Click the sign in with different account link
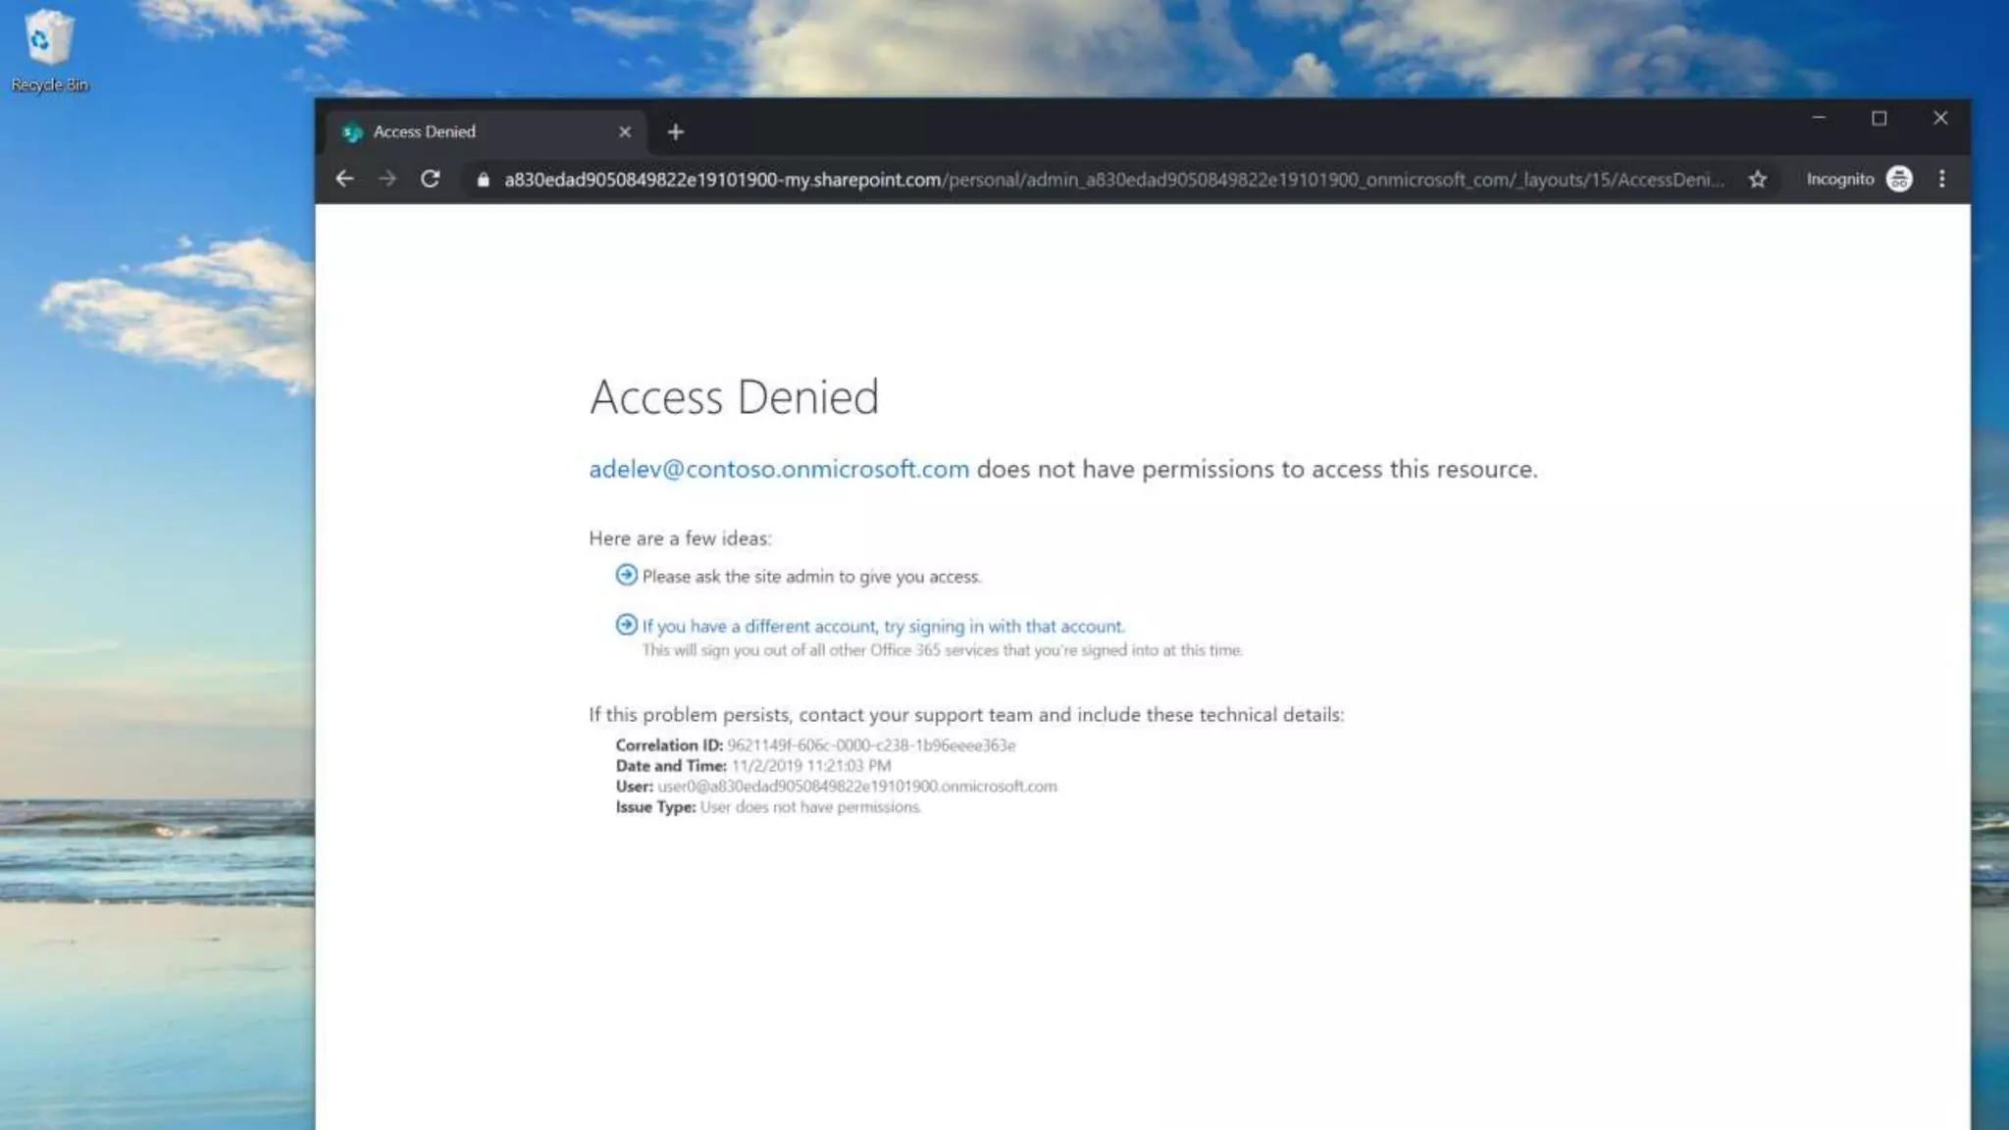Image resolution: width=2009 pixels, height=1130 pixels. (883, 626)
